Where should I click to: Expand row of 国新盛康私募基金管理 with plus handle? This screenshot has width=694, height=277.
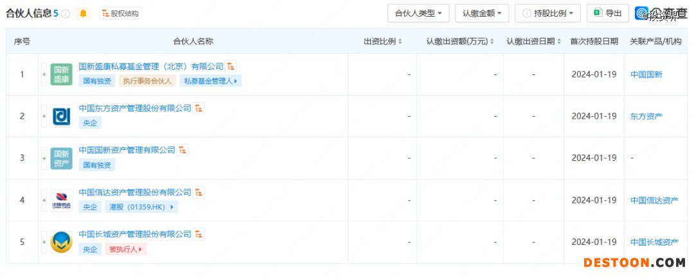pyautogui.click(x=44, y=74)
